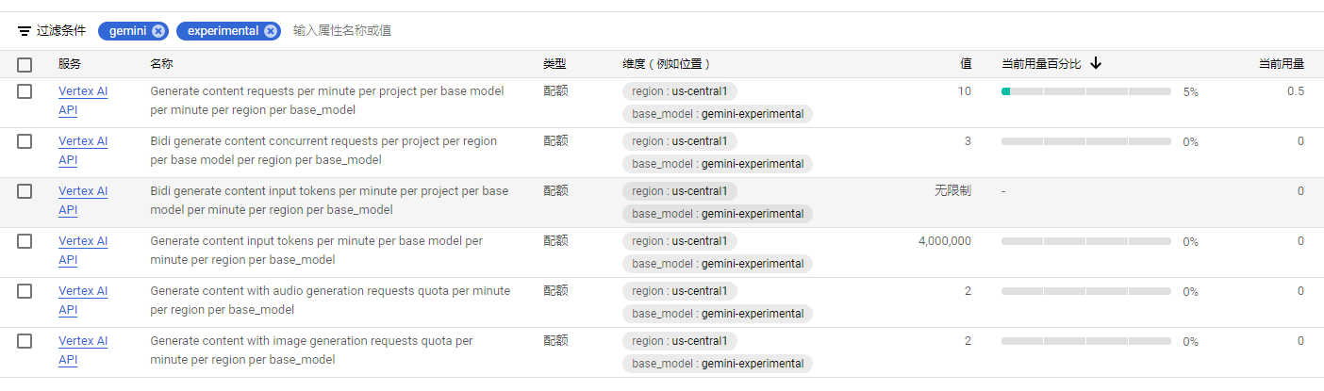Viewport: 1324px width, 391px height.
Task: Check the Bidi concurrent requests row
Action: [25, 141]
